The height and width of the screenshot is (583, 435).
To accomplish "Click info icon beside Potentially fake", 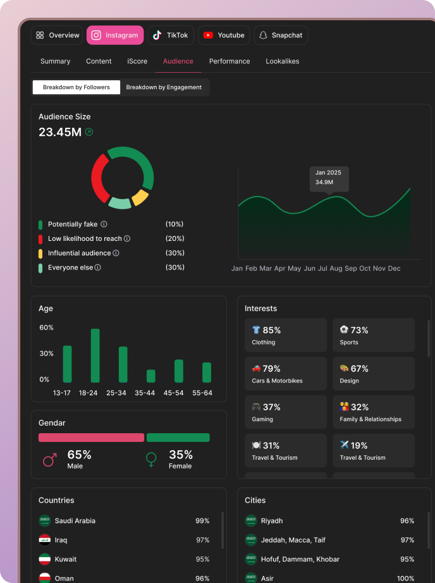I will click(104, 224).
